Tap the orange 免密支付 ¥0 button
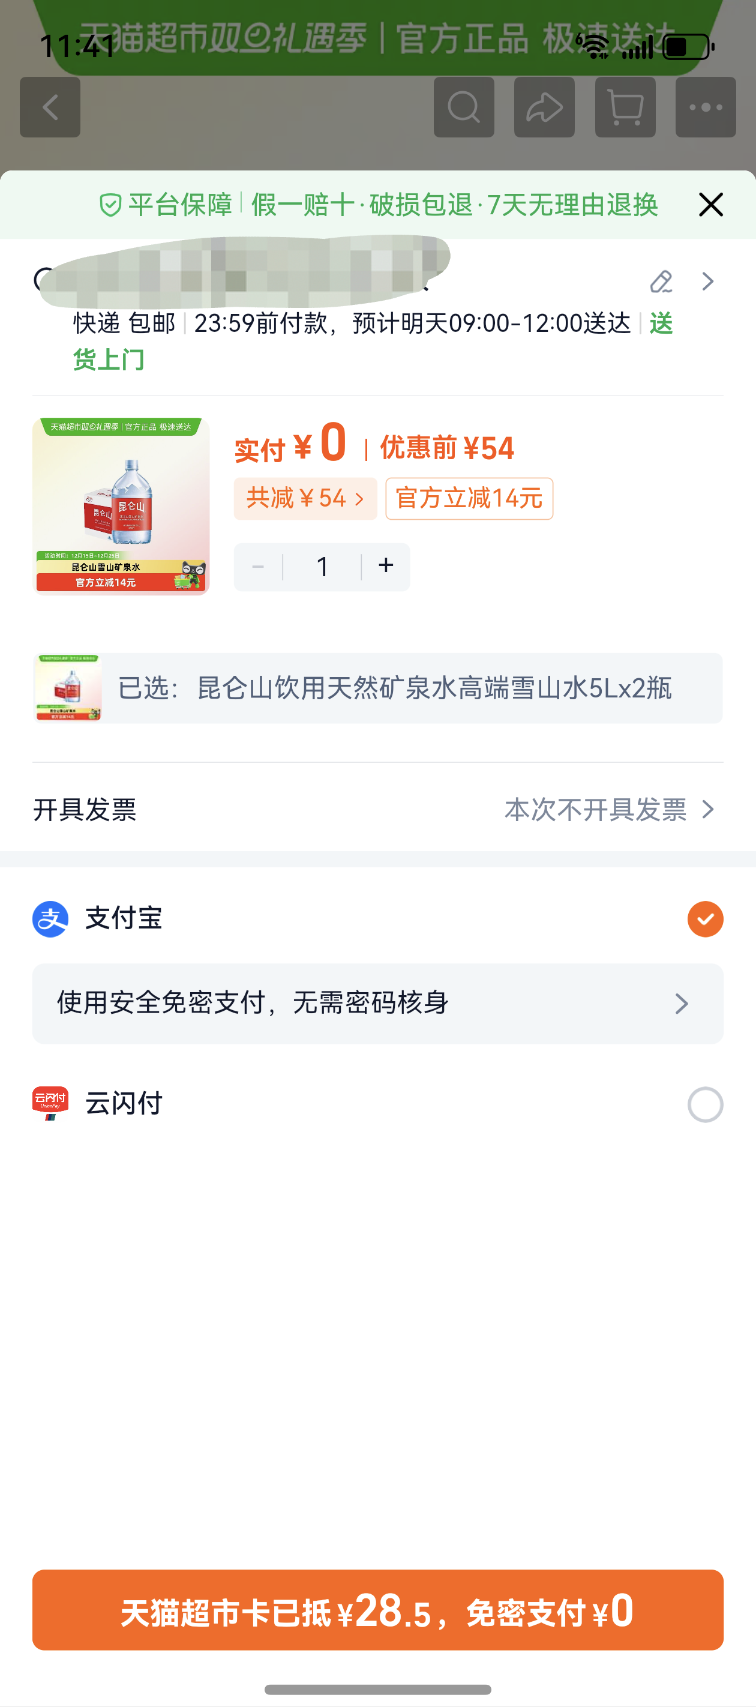The image size is (756, 1707). (377, 1610)
